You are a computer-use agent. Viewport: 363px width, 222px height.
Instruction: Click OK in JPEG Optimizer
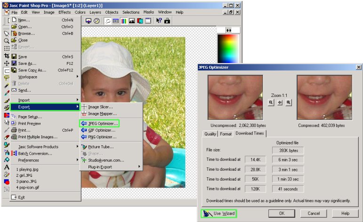coord(282,214)
